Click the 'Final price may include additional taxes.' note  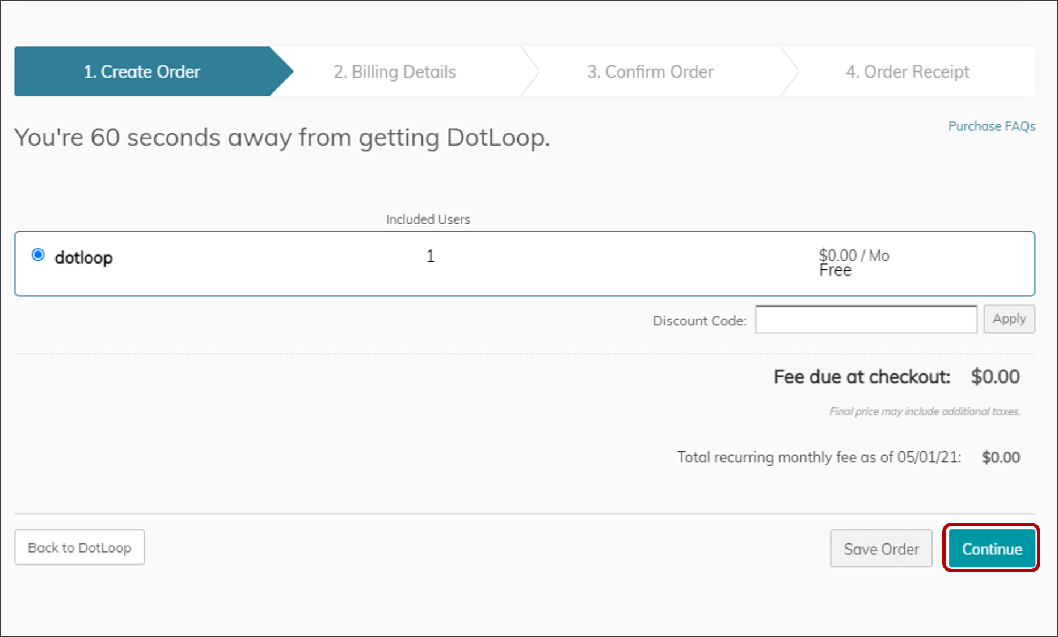pyautogui.click(x=925, y=411)
